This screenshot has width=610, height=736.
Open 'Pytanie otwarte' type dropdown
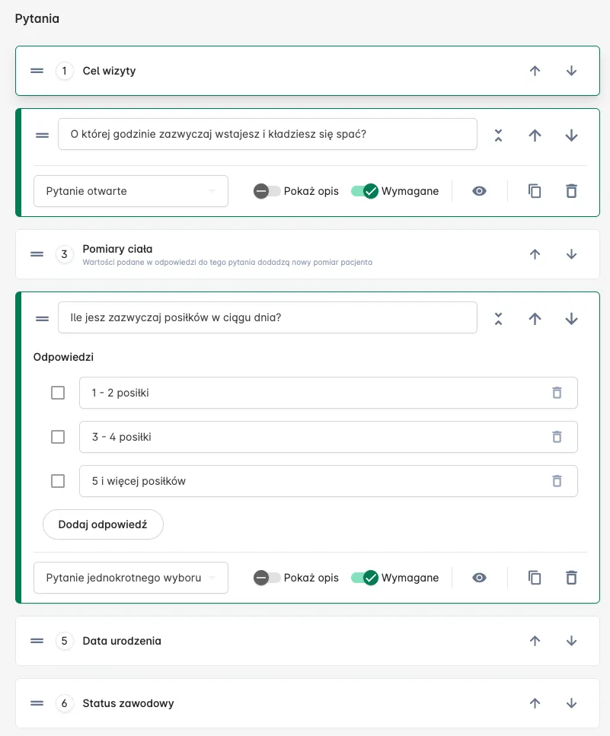pos(130,191)
